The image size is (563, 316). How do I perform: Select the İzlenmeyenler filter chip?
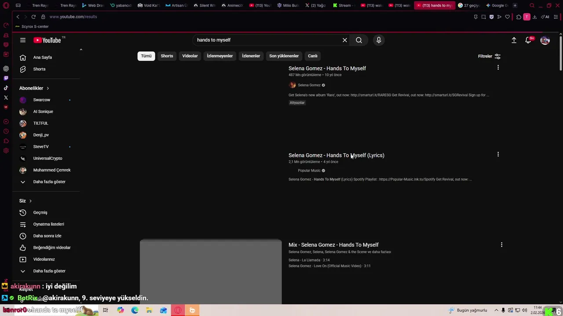[x=219, y=56]
